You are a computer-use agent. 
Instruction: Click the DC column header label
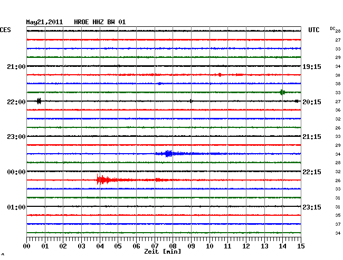(332, 28)
